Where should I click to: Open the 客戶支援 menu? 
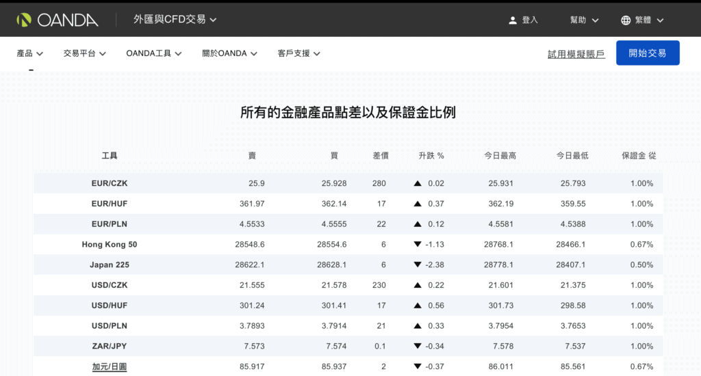pyautogui.click(x=298, y=53)
